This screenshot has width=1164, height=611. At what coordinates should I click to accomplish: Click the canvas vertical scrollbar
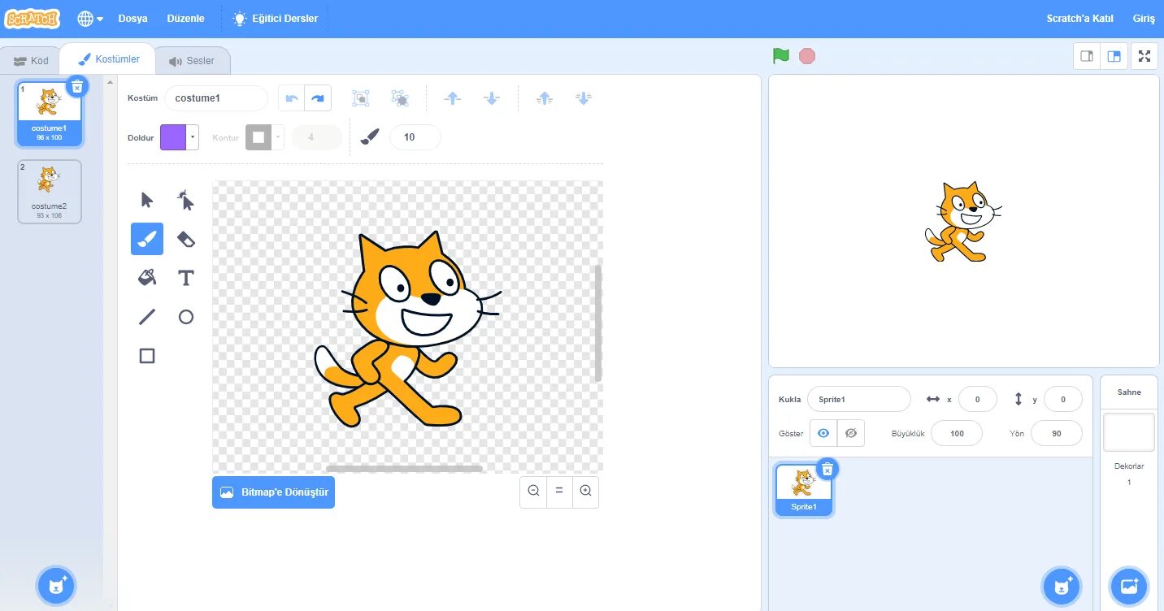pos(598,323)
